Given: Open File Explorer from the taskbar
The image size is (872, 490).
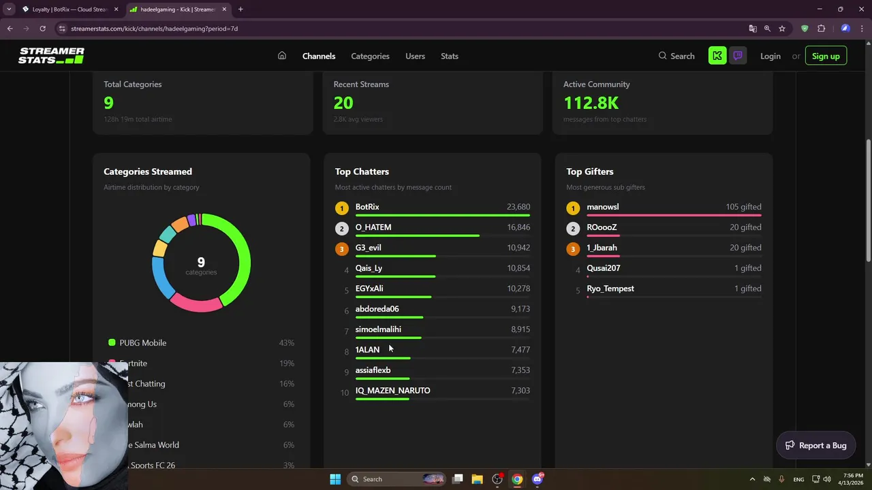Looking at the screenshot, I should tap(477, 479).
